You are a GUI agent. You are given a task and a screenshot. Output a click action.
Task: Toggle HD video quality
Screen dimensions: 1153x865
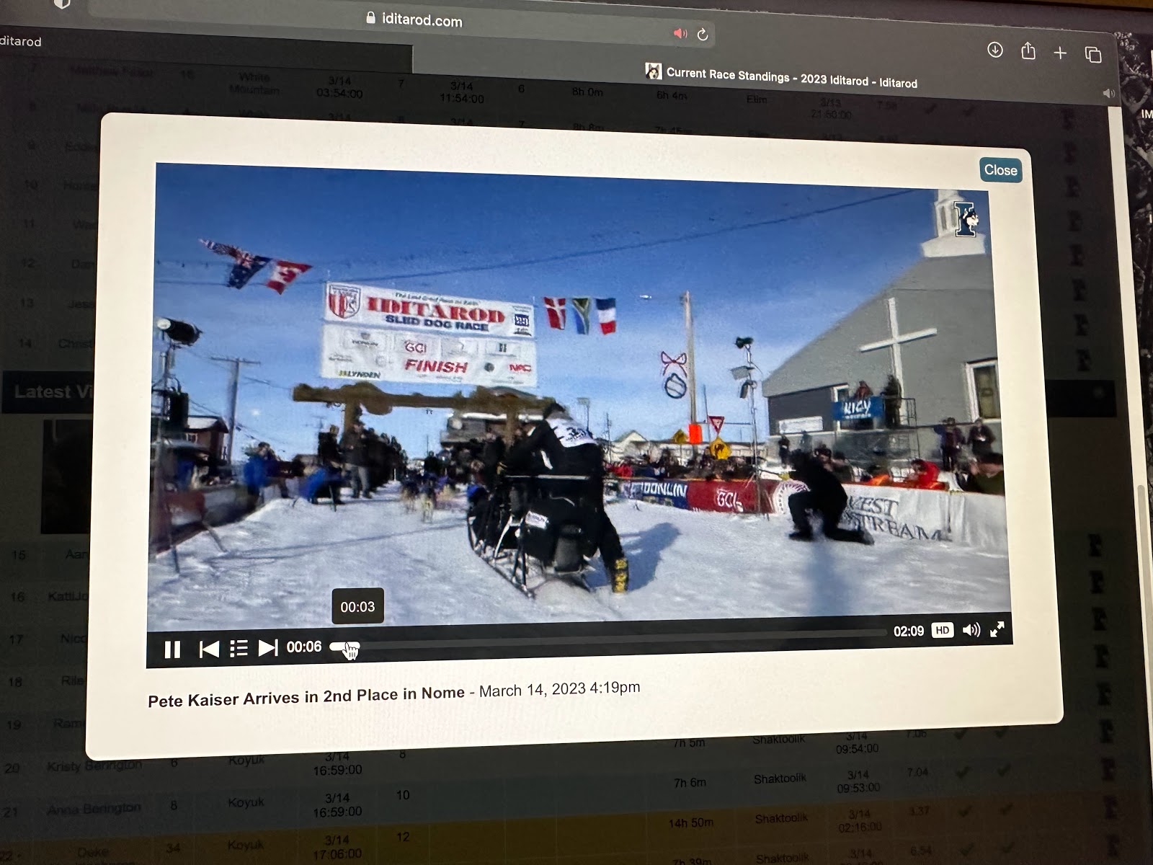tap(943, 630)
